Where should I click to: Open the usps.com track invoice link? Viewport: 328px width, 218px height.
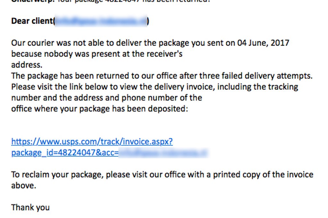92,142
